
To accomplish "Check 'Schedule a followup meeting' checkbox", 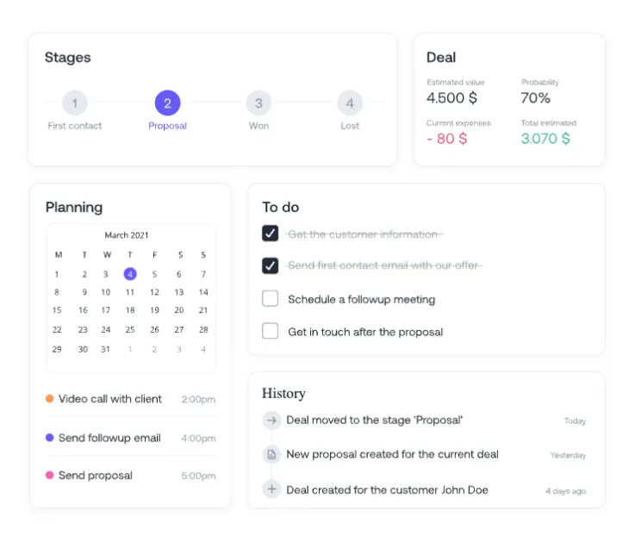I will point(270,298).
